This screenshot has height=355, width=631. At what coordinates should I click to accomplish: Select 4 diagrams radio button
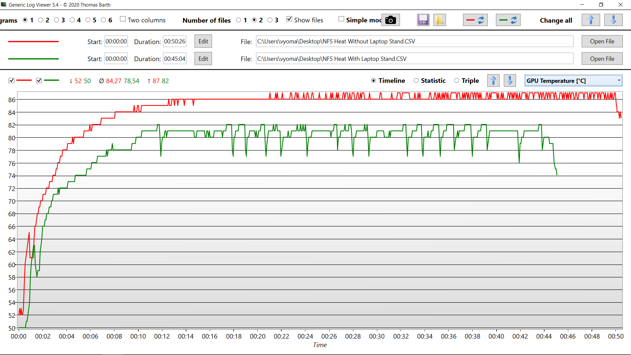pyautogui.click(x=72, y=20)
